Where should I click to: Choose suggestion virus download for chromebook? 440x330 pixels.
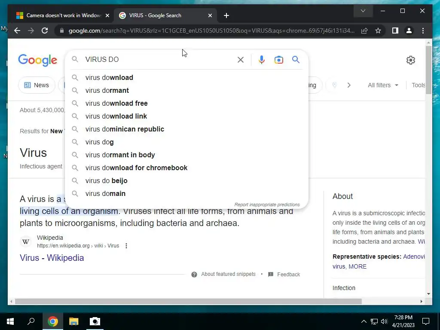(186, 168)
